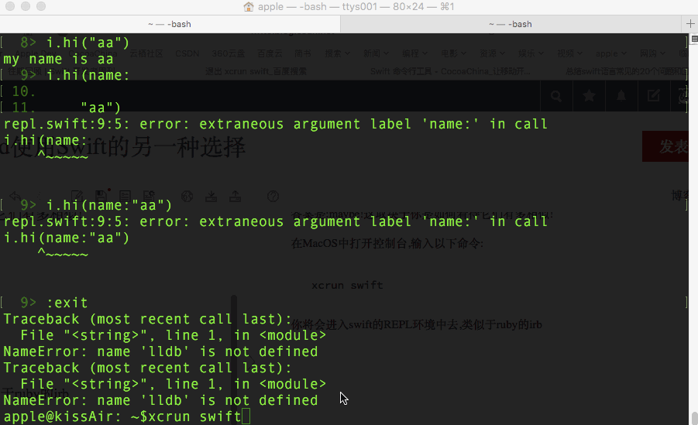Open the 网购 bookmarks dropdown in browser
698x425 pixels.
[x=652, y=53]
